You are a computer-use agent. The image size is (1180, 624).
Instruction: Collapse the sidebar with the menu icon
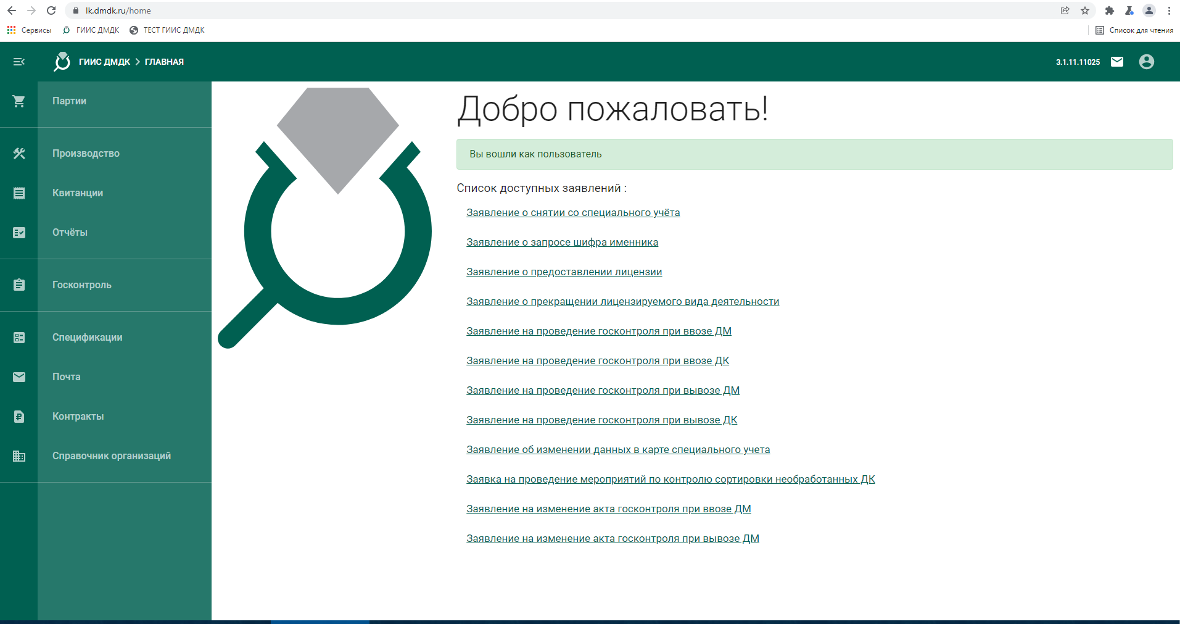19,62
